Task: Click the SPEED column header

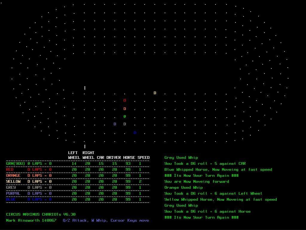Action: (x=143, y=158)
